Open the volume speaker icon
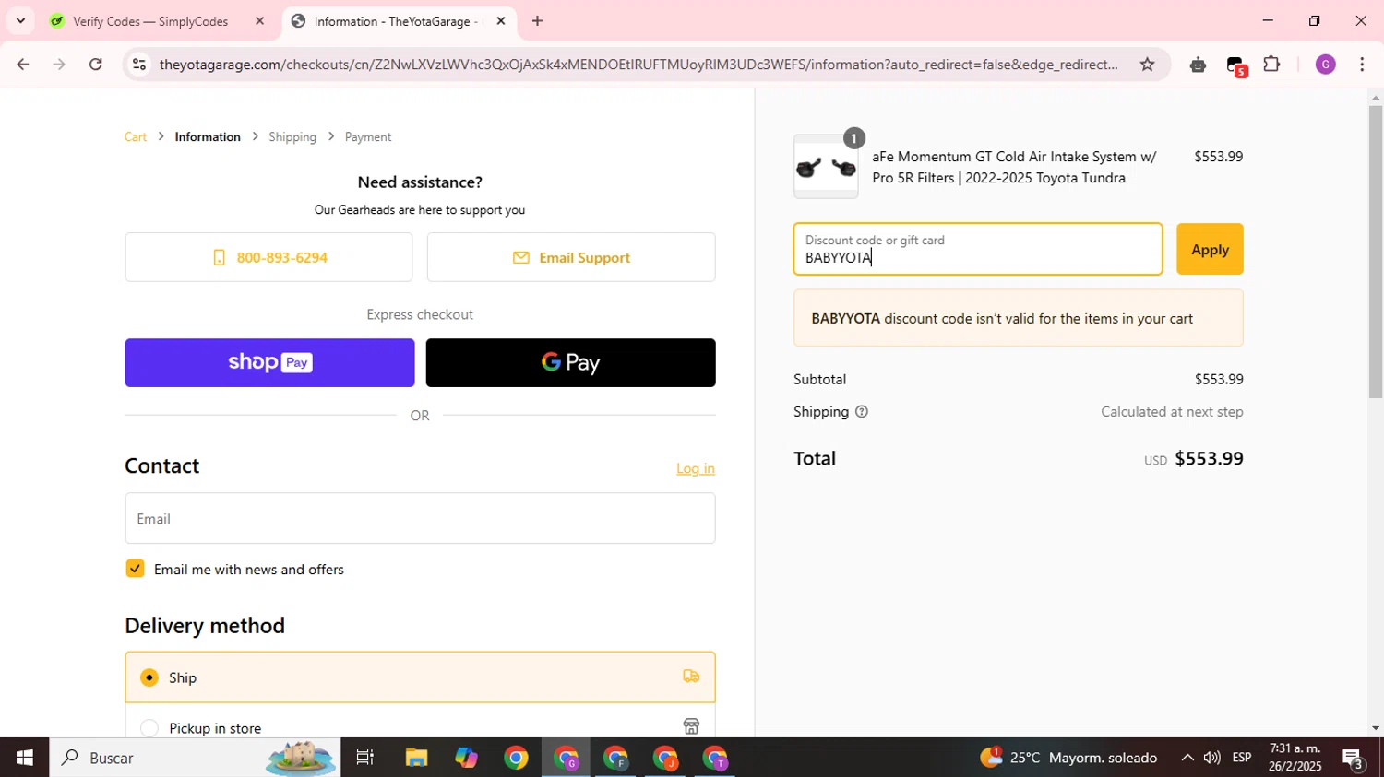The height and width of the screenshot is (777, 1384). click(1212, 758)
